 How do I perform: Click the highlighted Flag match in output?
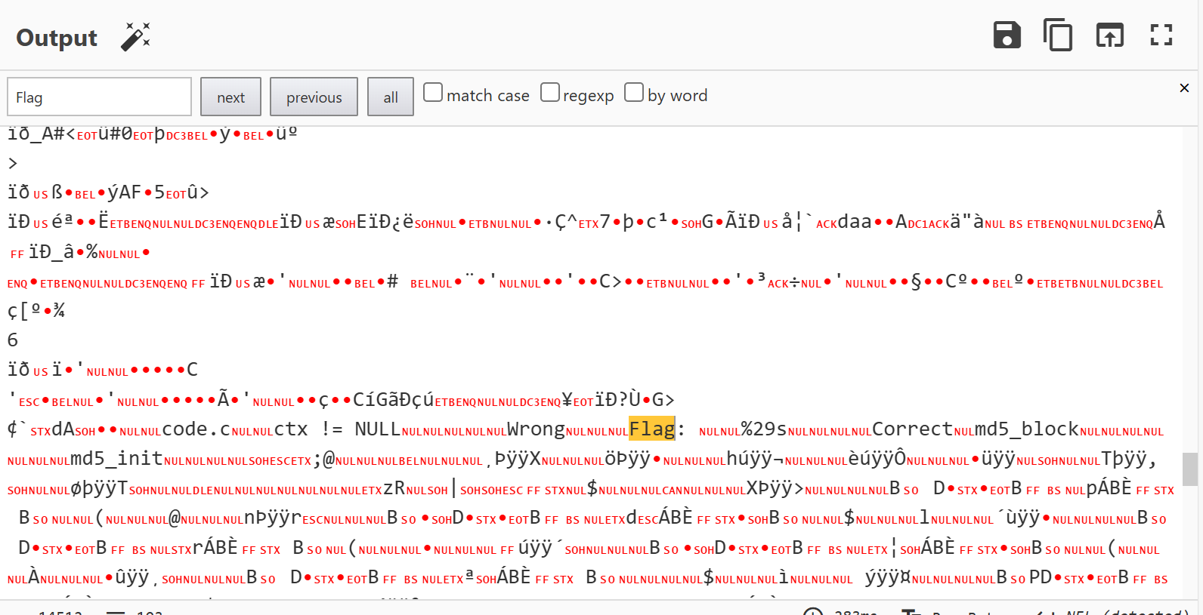click(651, 429)
